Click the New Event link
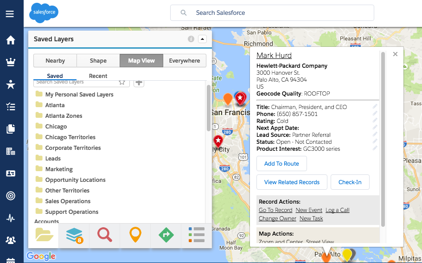The height and width of the screenshot is (263, 422). point(309,210)
